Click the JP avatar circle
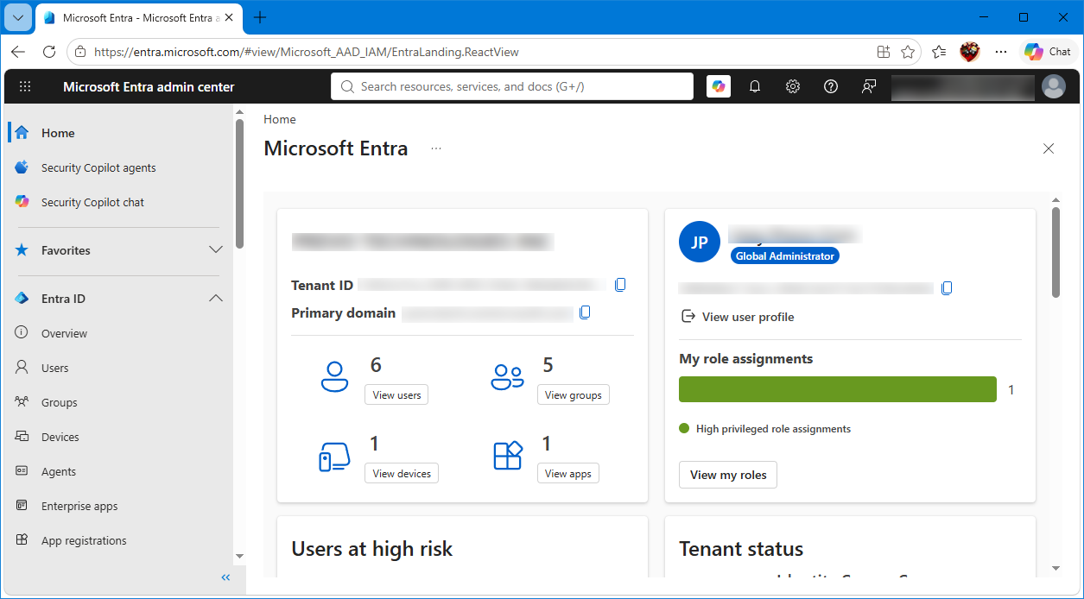1084x599 pixels. [x=700, y=242]
